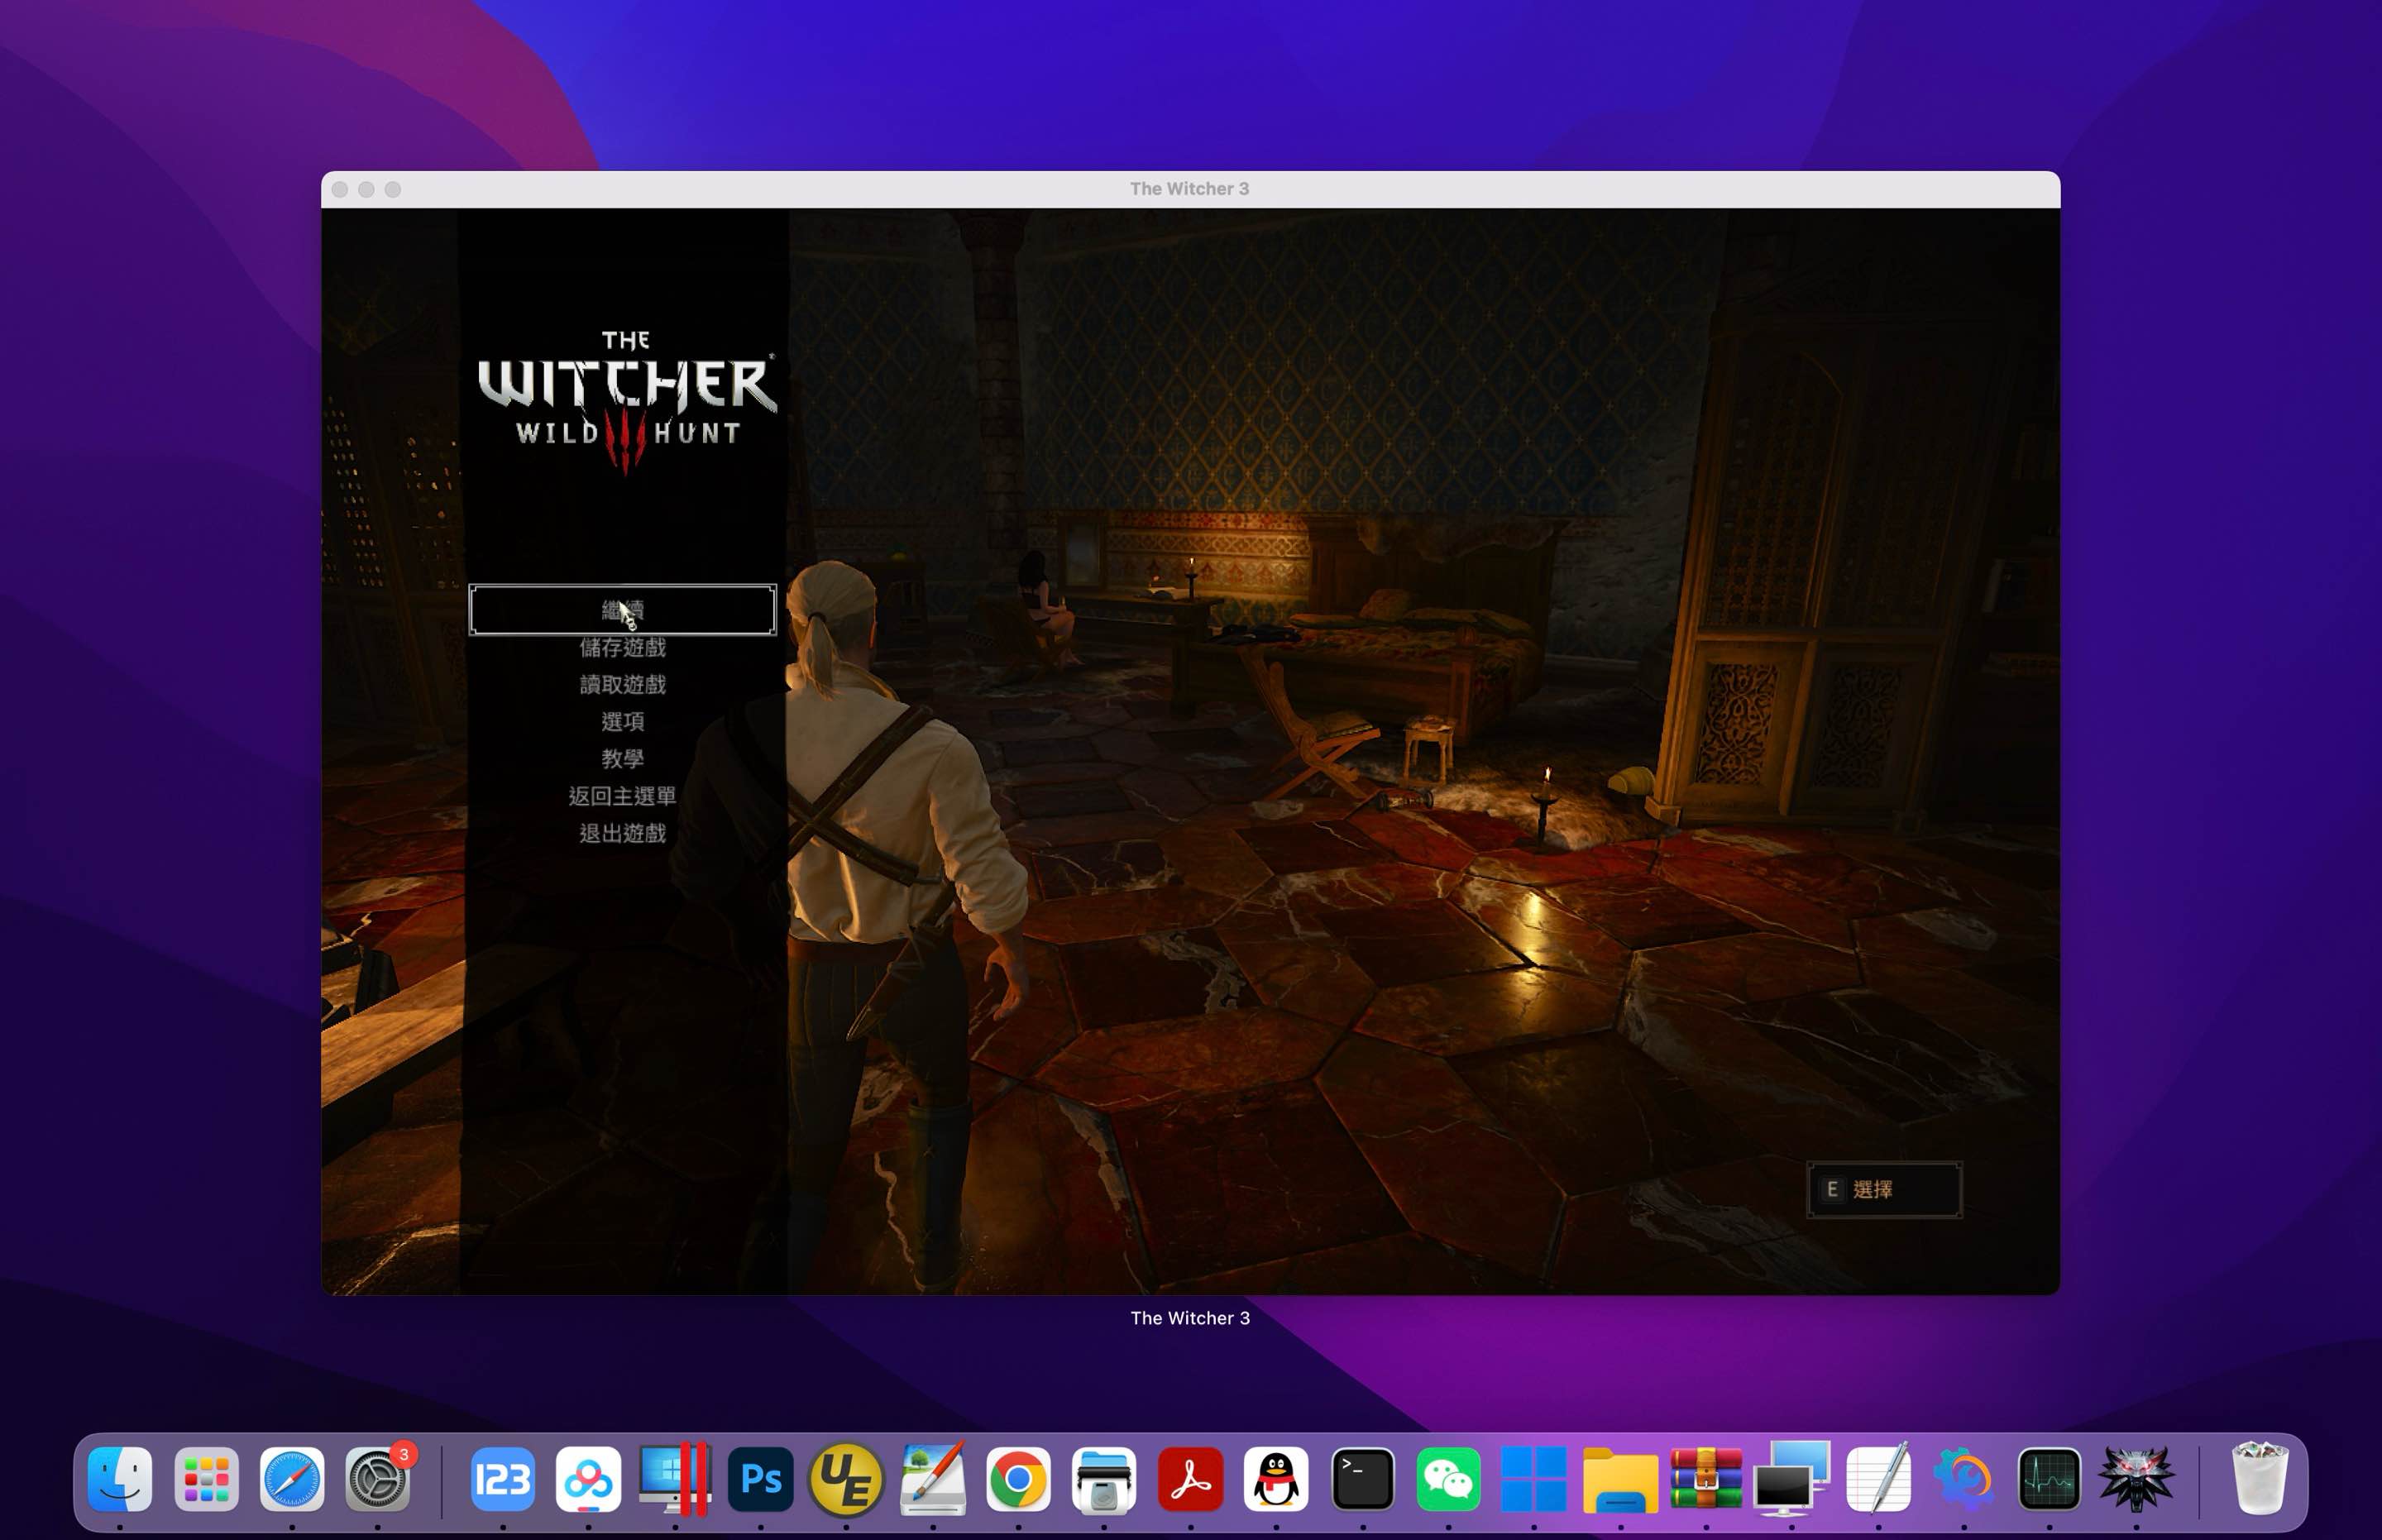
Task: Click 退出遊戲 to quit the game
Action: tap(622, 833)
